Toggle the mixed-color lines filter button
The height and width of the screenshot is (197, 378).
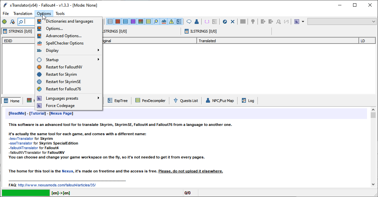tap(141, 22)
